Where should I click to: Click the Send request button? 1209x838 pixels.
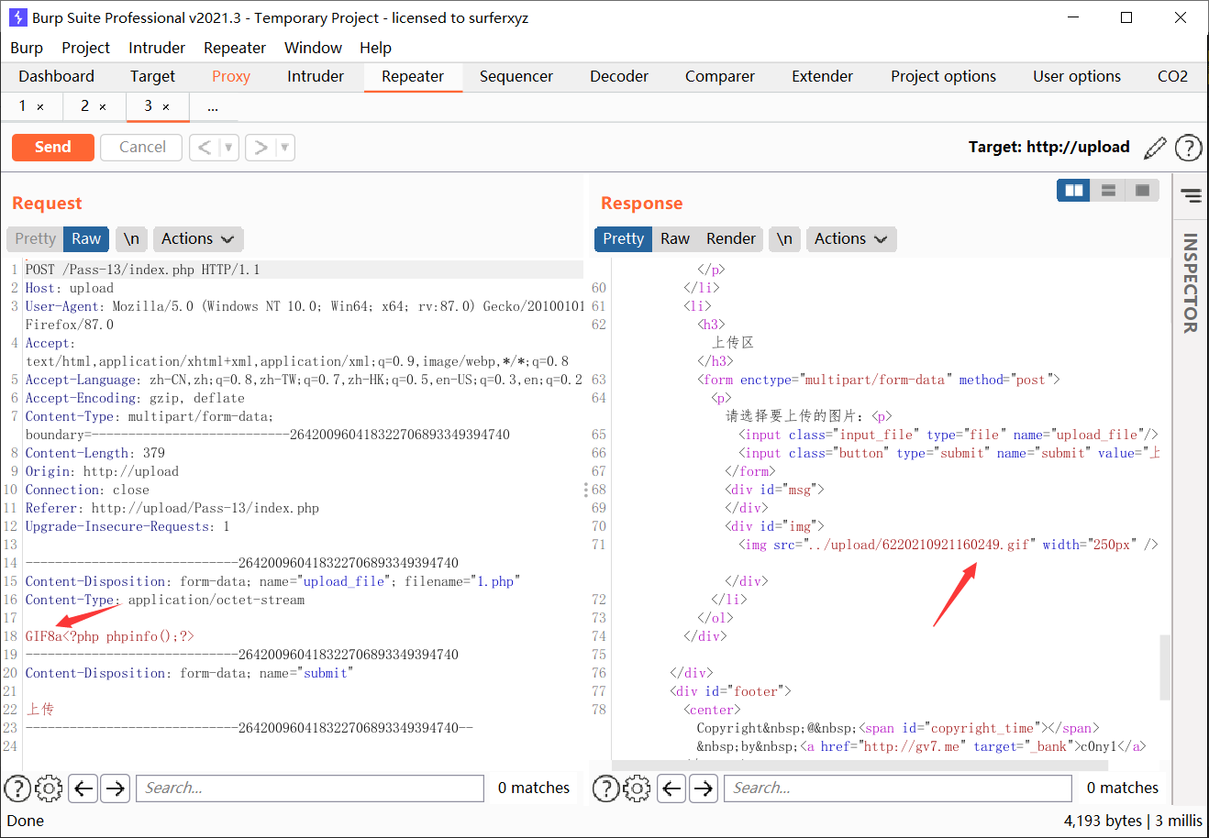(53, 147)
